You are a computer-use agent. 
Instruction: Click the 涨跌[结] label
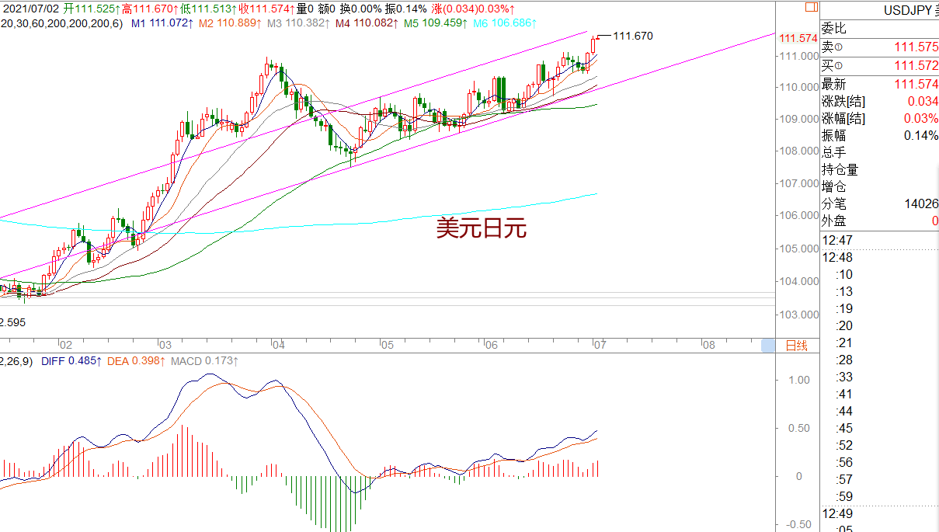[x=843, y=102]
